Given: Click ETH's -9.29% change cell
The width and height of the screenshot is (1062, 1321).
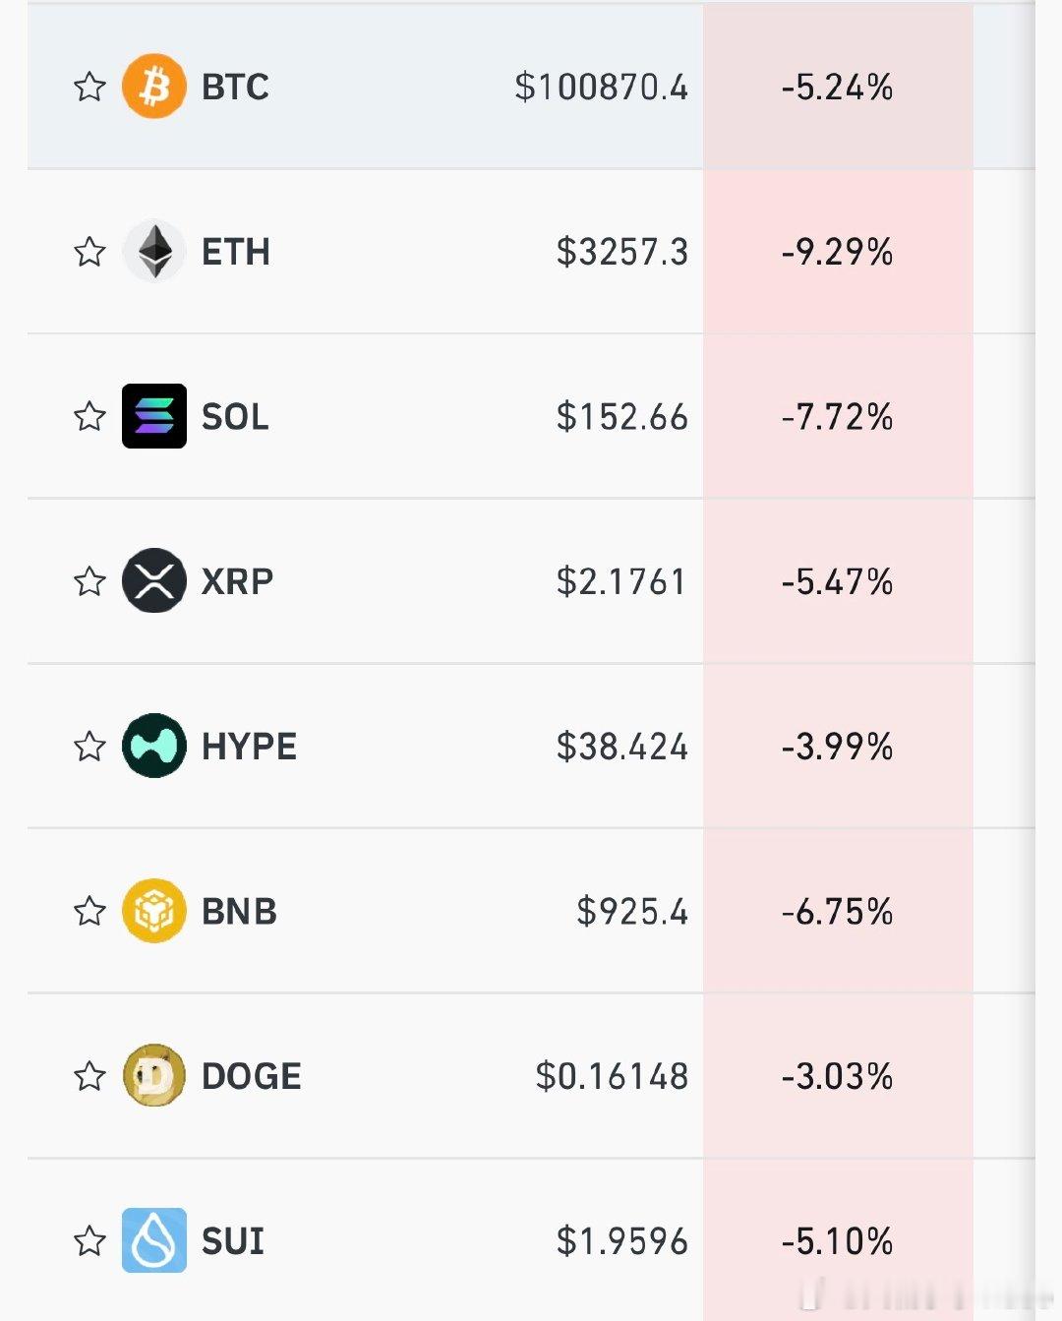Looking at the screenshot, I should [837, 252].
